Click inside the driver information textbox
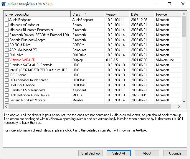190x159 pixels. 95,130
